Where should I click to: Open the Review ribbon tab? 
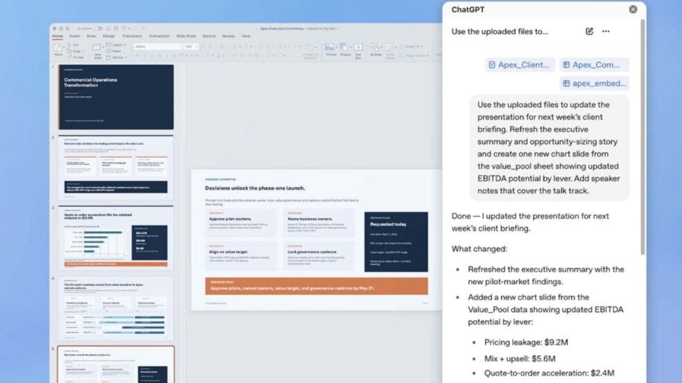[x=228, y=36]
